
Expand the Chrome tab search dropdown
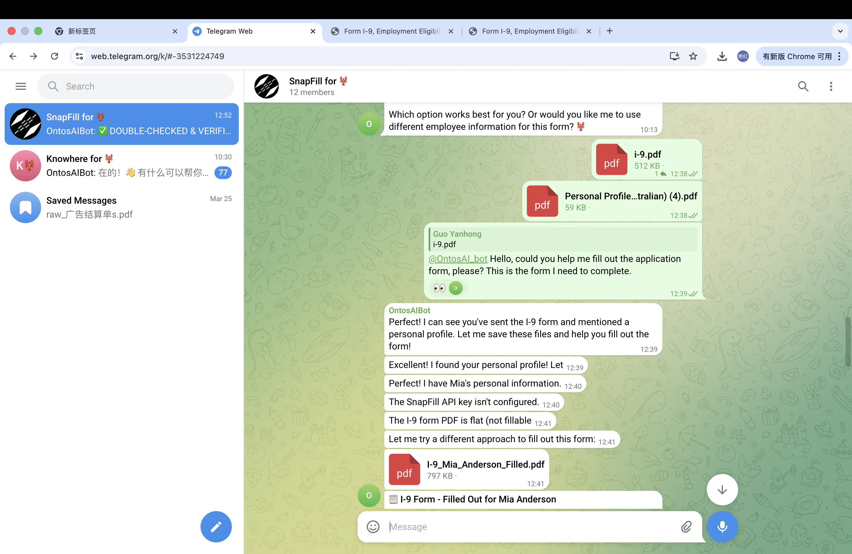pos(840,31)
